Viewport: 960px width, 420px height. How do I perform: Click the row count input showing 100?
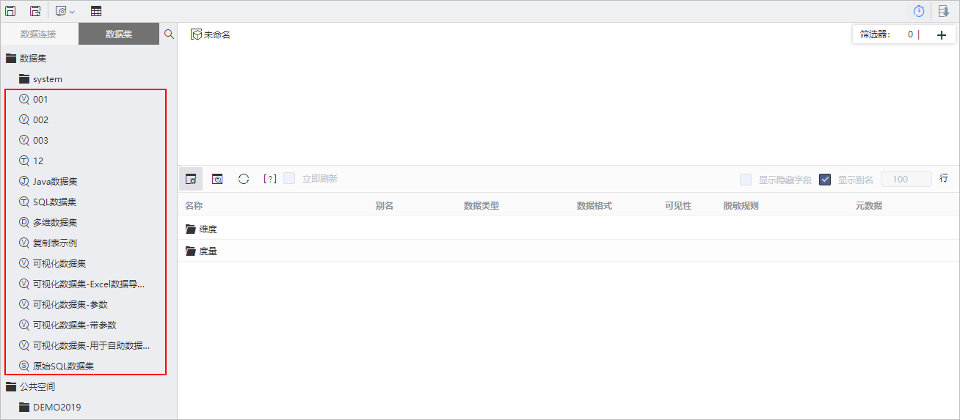pos(906,179)
